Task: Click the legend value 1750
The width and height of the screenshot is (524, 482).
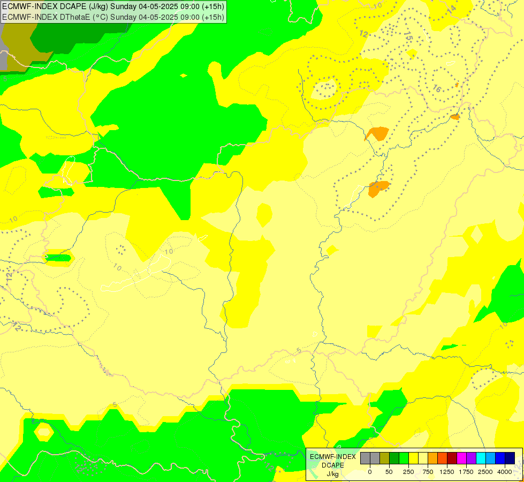Action: [x=466, y=472]
